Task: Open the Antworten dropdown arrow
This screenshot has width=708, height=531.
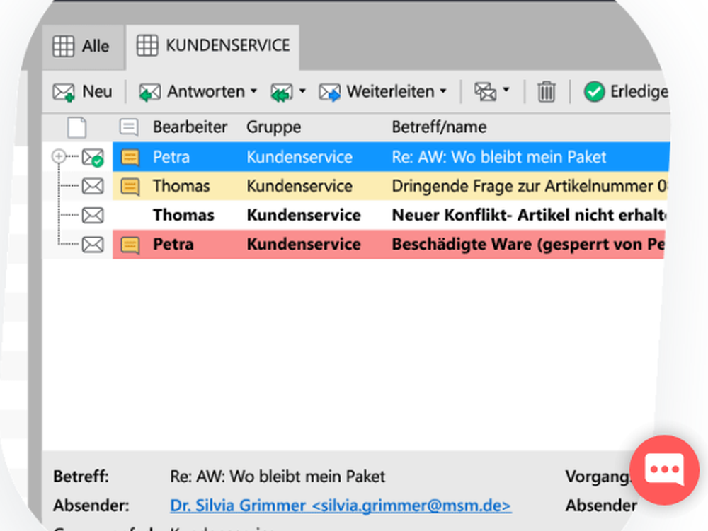Action: tap(253, 91)
